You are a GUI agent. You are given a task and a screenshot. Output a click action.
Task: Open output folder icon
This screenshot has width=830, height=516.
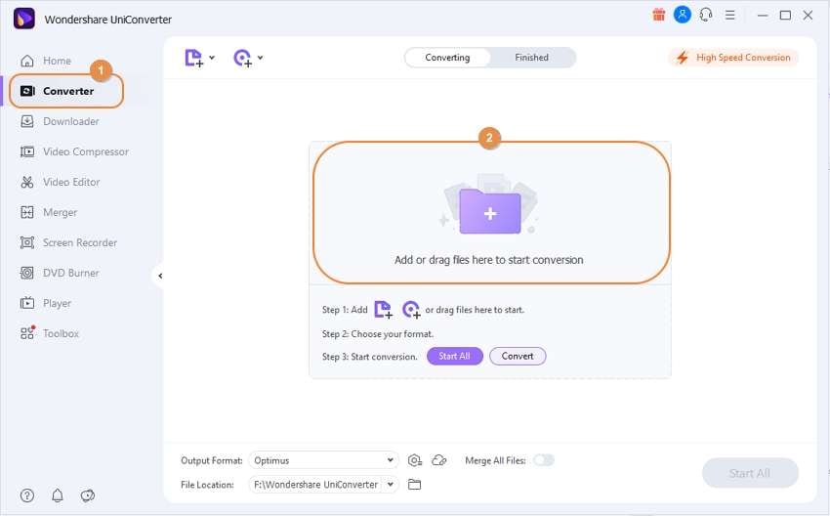[x=414, y=484]
